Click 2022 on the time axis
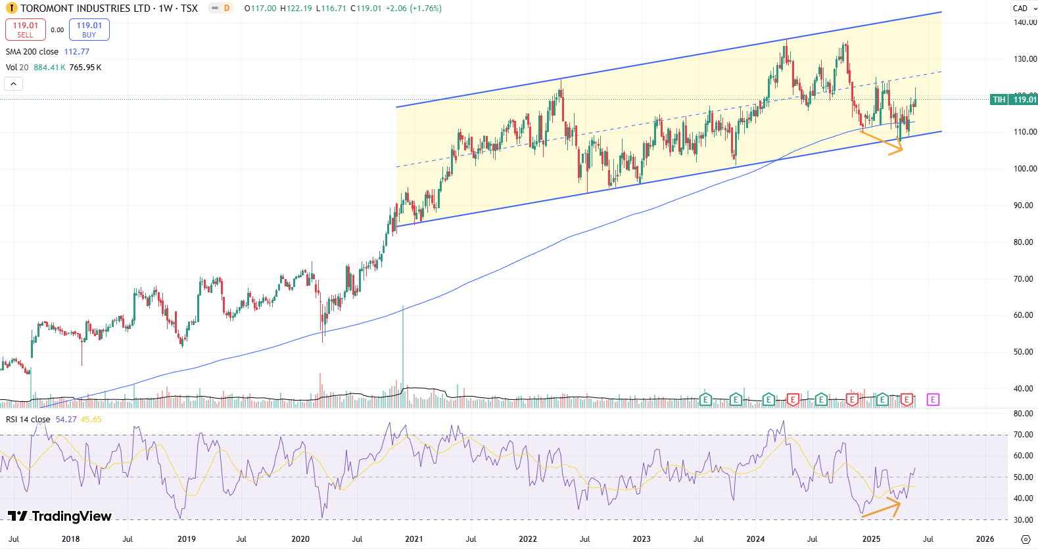Image resolution: width=1038 pixels, height=549 pixels. coord(528,539)
